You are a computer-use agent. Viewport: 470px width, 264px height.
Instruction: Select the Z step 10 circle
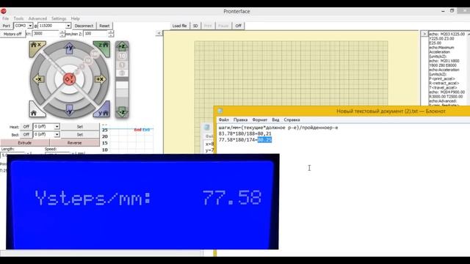tap(122, 56)
